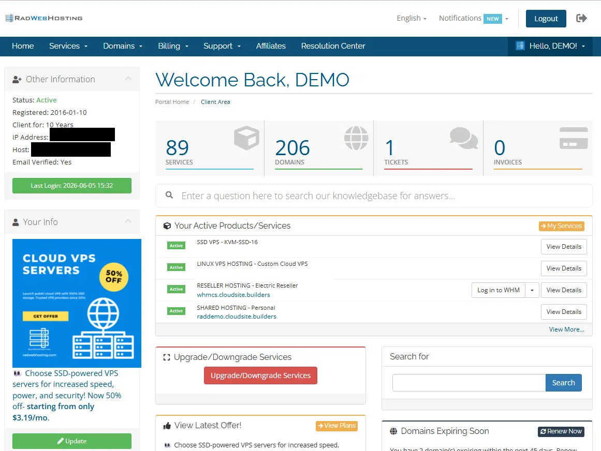Viewport: 601px width, 451px height.
Task: Click the knowledgebase search magnifier icon
Action: click(169, 196)
